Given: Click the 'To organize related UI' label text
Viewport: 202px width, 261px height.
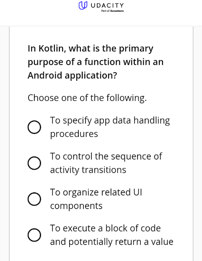Looking at the screenshot, I should 96,192.
